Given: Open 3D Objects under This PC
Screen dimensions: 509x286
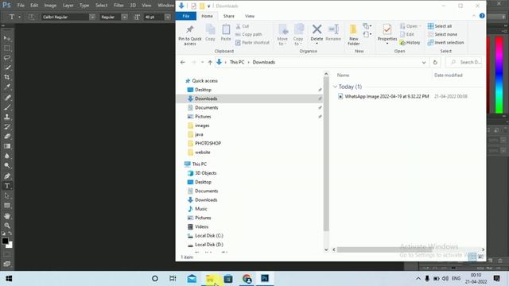Looking at the screenshot, I should click(x=205, y=173).
